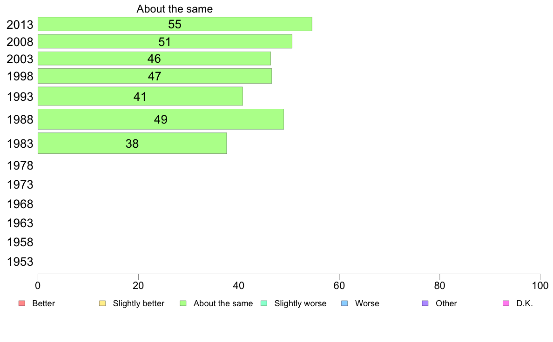This screenshot has height=342, width=553.
Task: Click the red Better legend swatch
Action: 22,303
